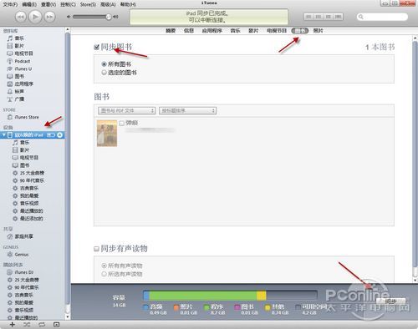Open the 编辑(E) menu
The image size is (418, 329).
pos(29,4)
